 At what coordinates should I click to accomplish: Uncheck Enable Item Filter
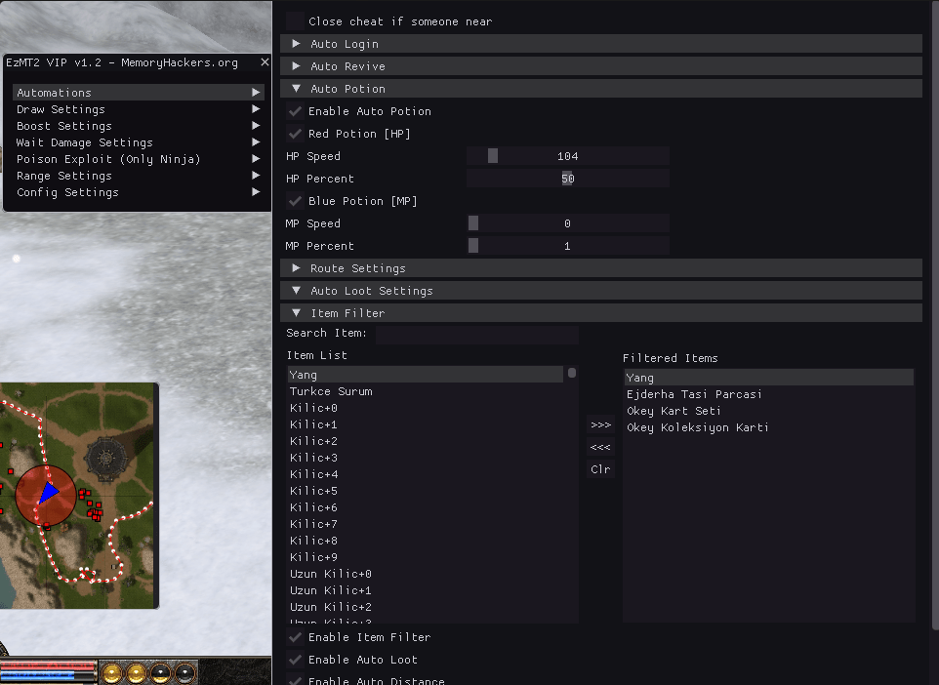(295, 637)
